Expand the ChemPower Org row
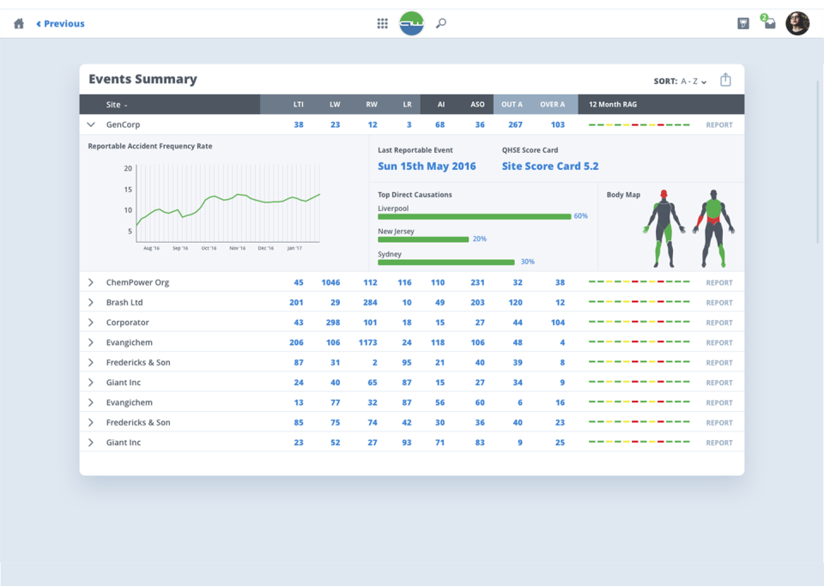The height and width of the screenshot is (586, 824). coord(91,282)
